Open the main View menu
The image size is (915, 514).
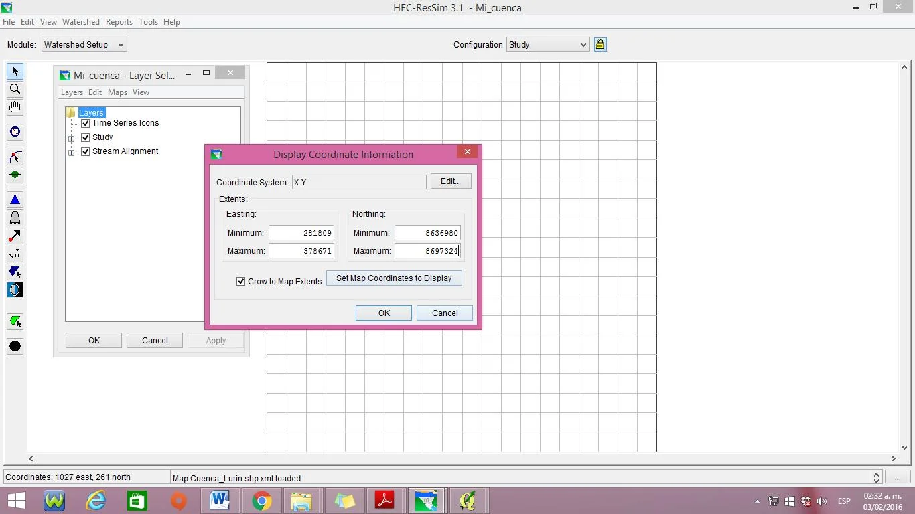click(x=48, y=22)
